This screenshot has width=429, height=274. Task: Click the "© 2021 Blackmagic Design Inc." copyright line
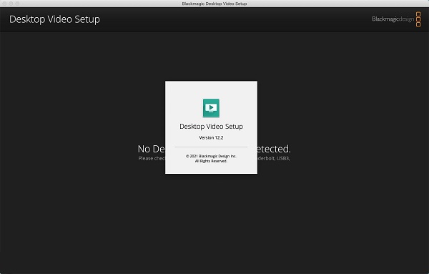211,156
